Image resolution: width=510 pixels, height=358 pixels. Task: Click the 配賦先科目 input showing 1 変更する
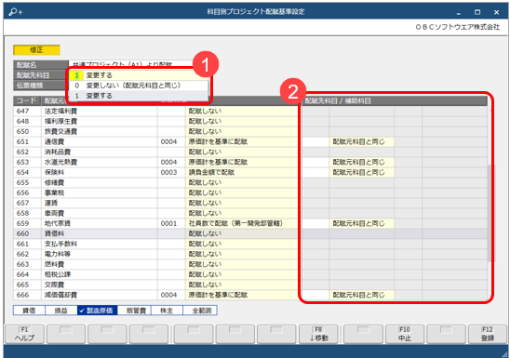click(139, 75)
